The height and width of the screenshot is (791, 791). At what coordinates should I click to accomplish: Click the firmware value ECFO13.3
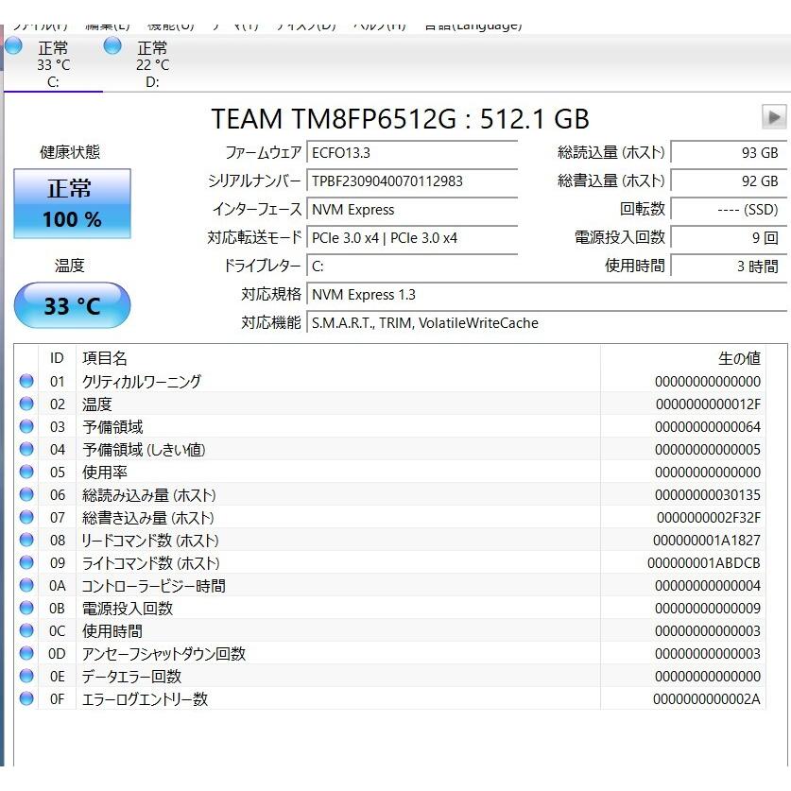[x=413, y=153]
